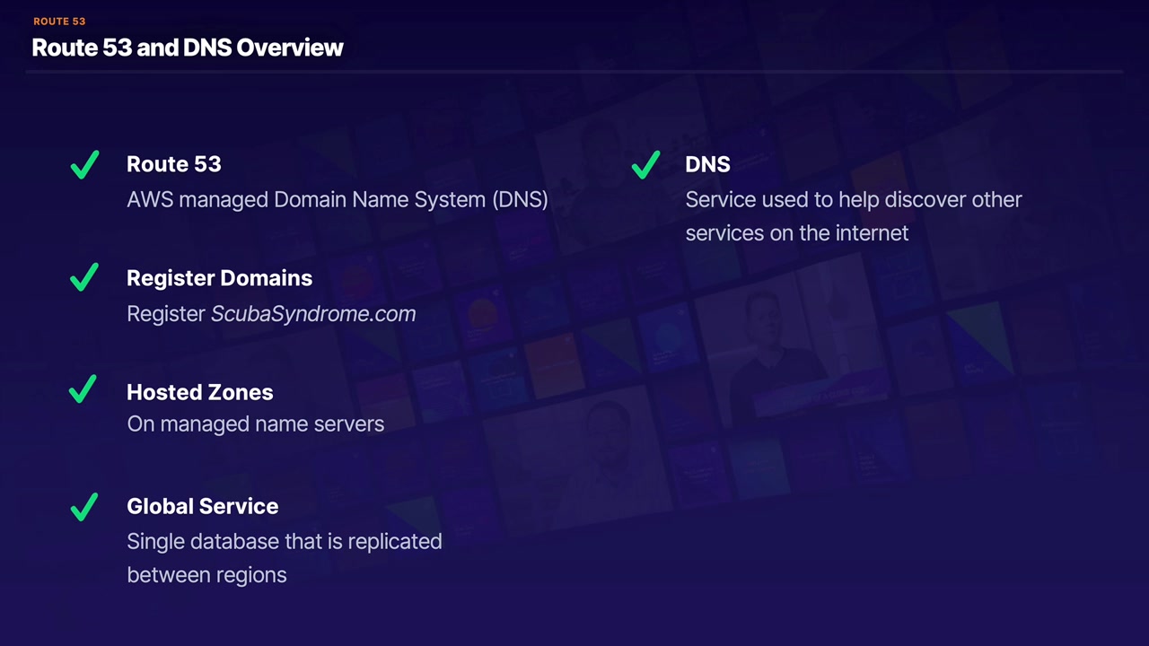Click the bold DNS heading on the right
1149x646 pixels.
pyautogui.click(x=707, y=164)
